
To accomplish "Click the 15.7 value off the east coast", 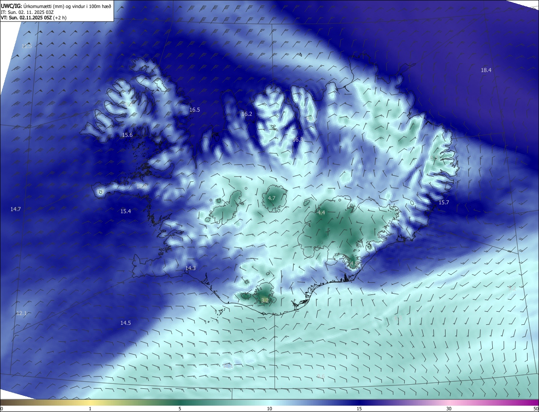I will tap(444, 202).
